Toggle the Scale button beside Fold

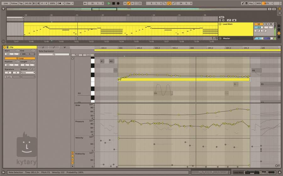[x=88, y=55]
